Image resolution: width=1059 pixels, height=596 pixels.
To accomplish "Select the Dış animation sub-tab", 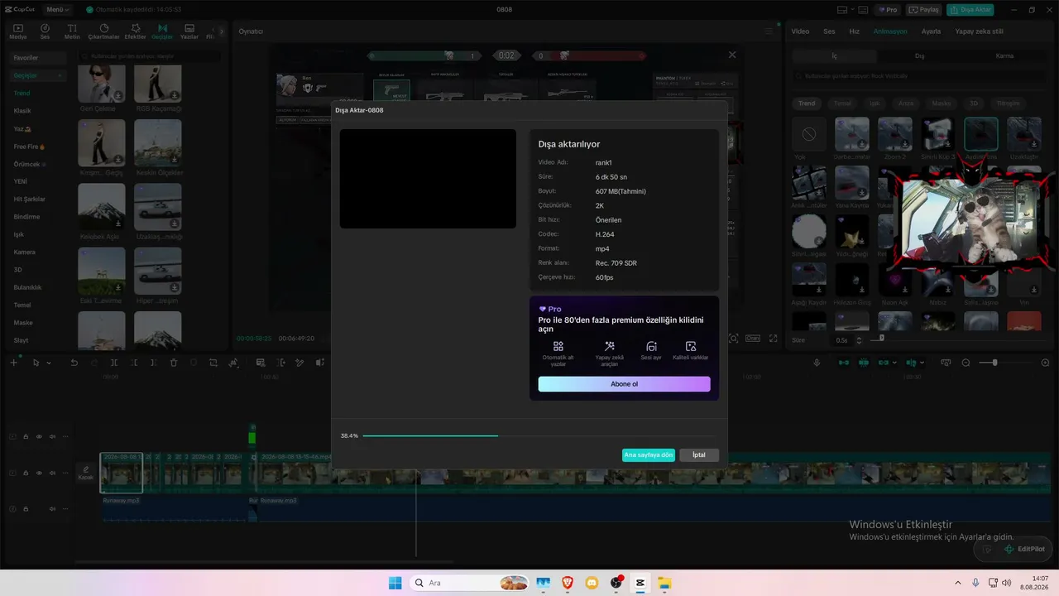I will pyautogui.click(x=919, y=56).
